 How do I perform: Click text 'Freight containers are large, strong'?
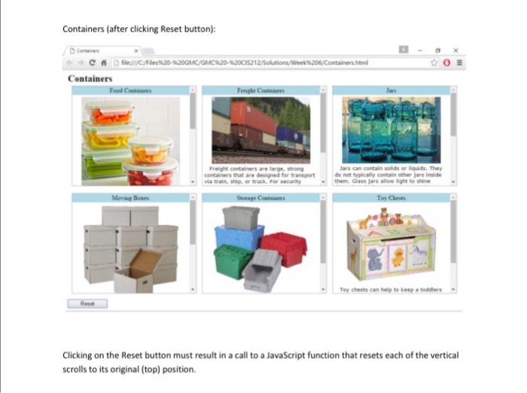tap(256, 169)
